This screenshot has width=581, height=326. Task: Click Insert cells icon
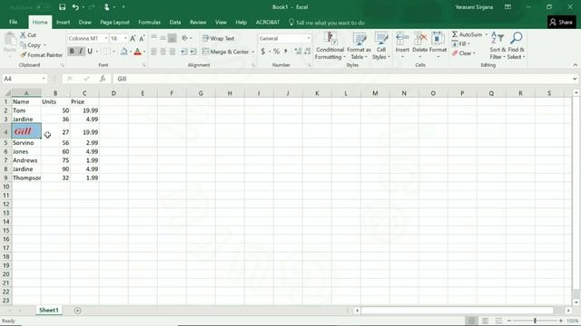pos(402,38)
